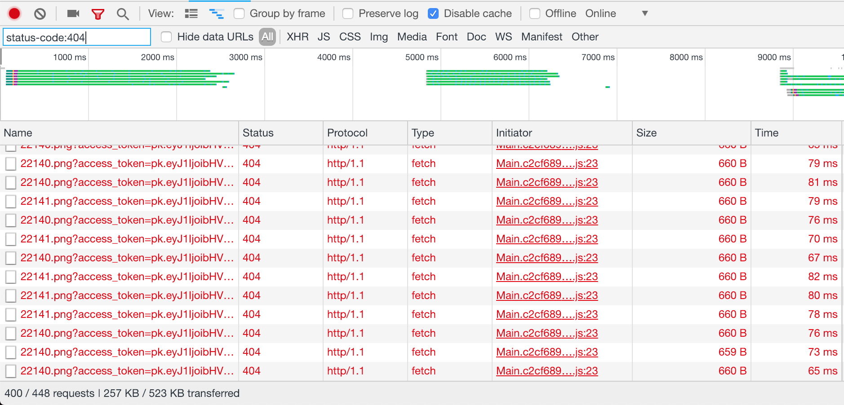Image resolution: width=844 pixels, height=405 pixels.
Task: Click the Name column header to sort
Action: tap(18, 133)
